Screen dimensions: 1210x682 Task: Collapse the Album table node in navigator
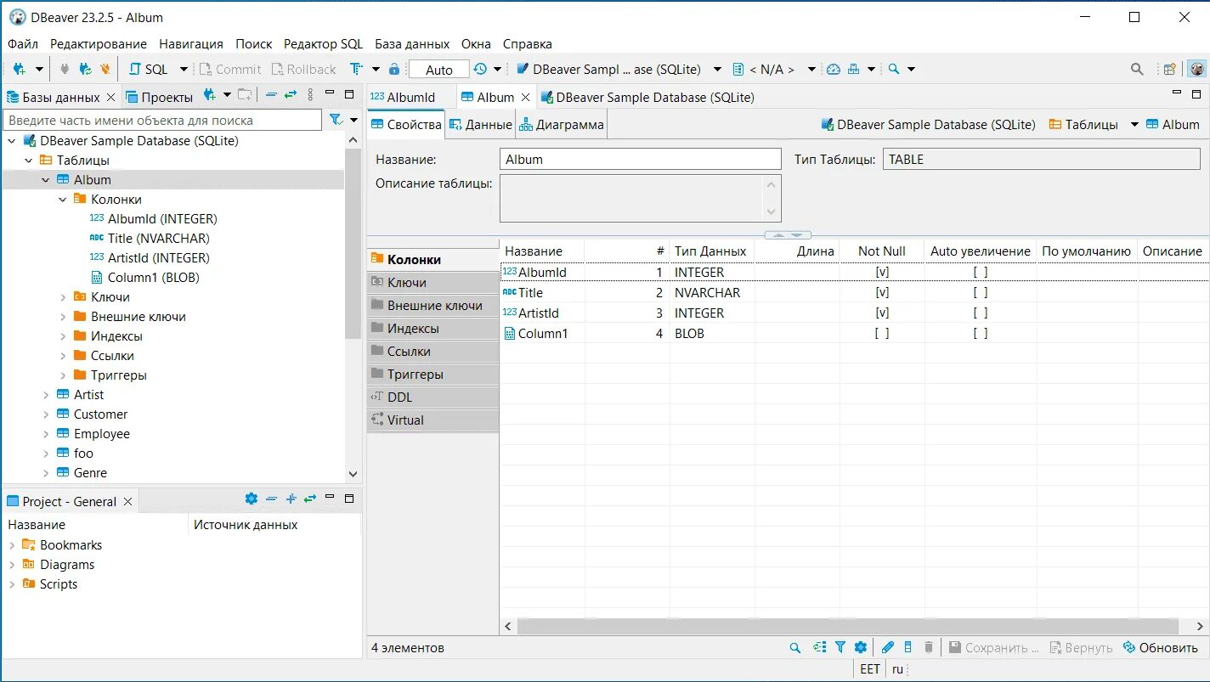(46, 180)
